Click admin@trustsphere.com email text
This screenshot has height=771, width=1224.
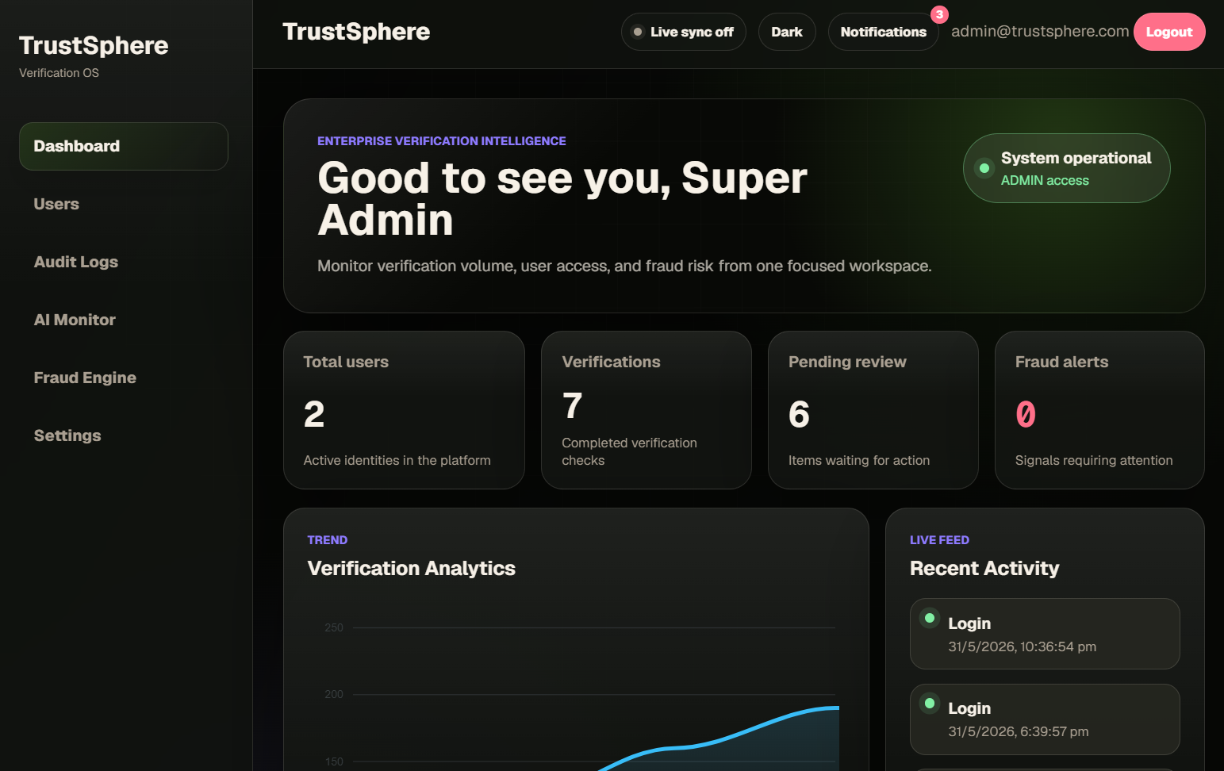tap(1040, 31)
